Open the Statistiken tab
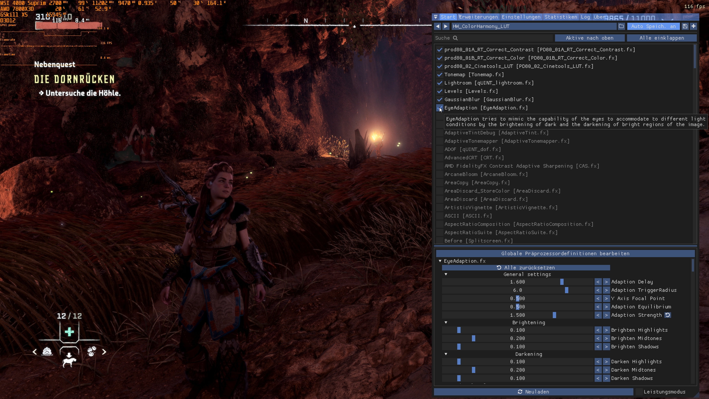Screen dimensions: 709x399 561,17
